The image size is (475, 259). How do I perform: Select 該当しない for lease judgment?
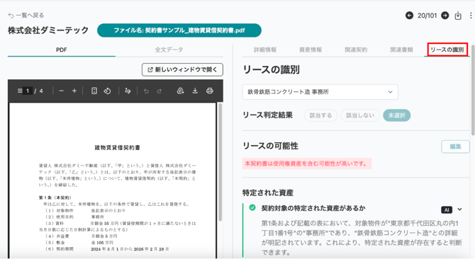tap(360, 115)
